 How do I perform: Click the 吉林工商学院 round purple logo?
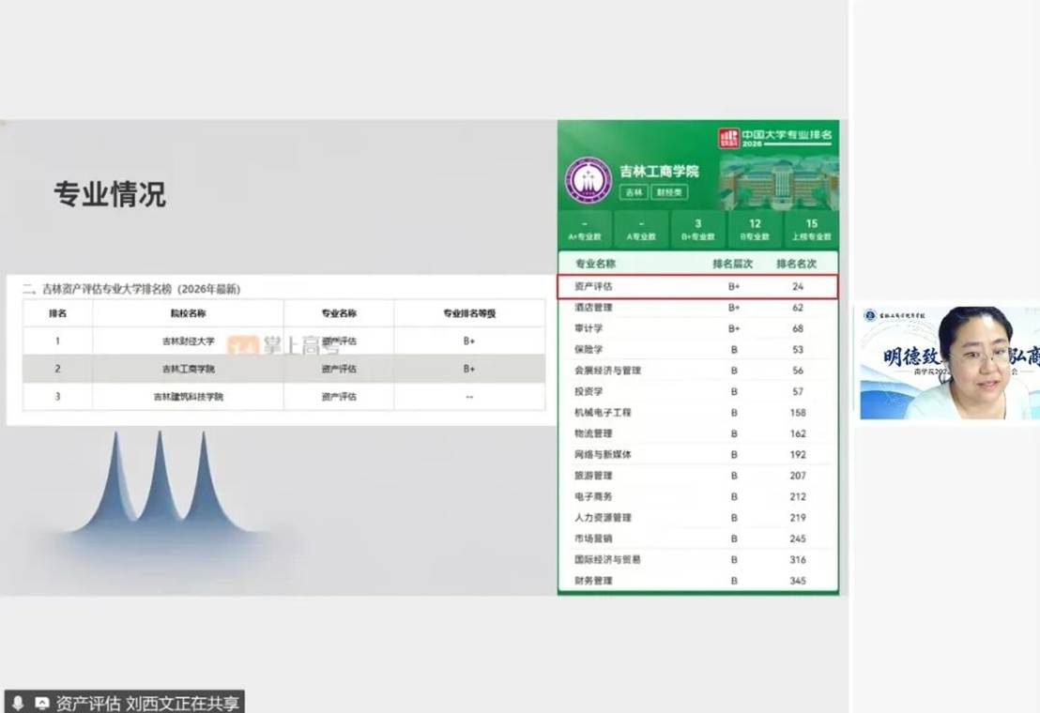[x=589, y=180]
